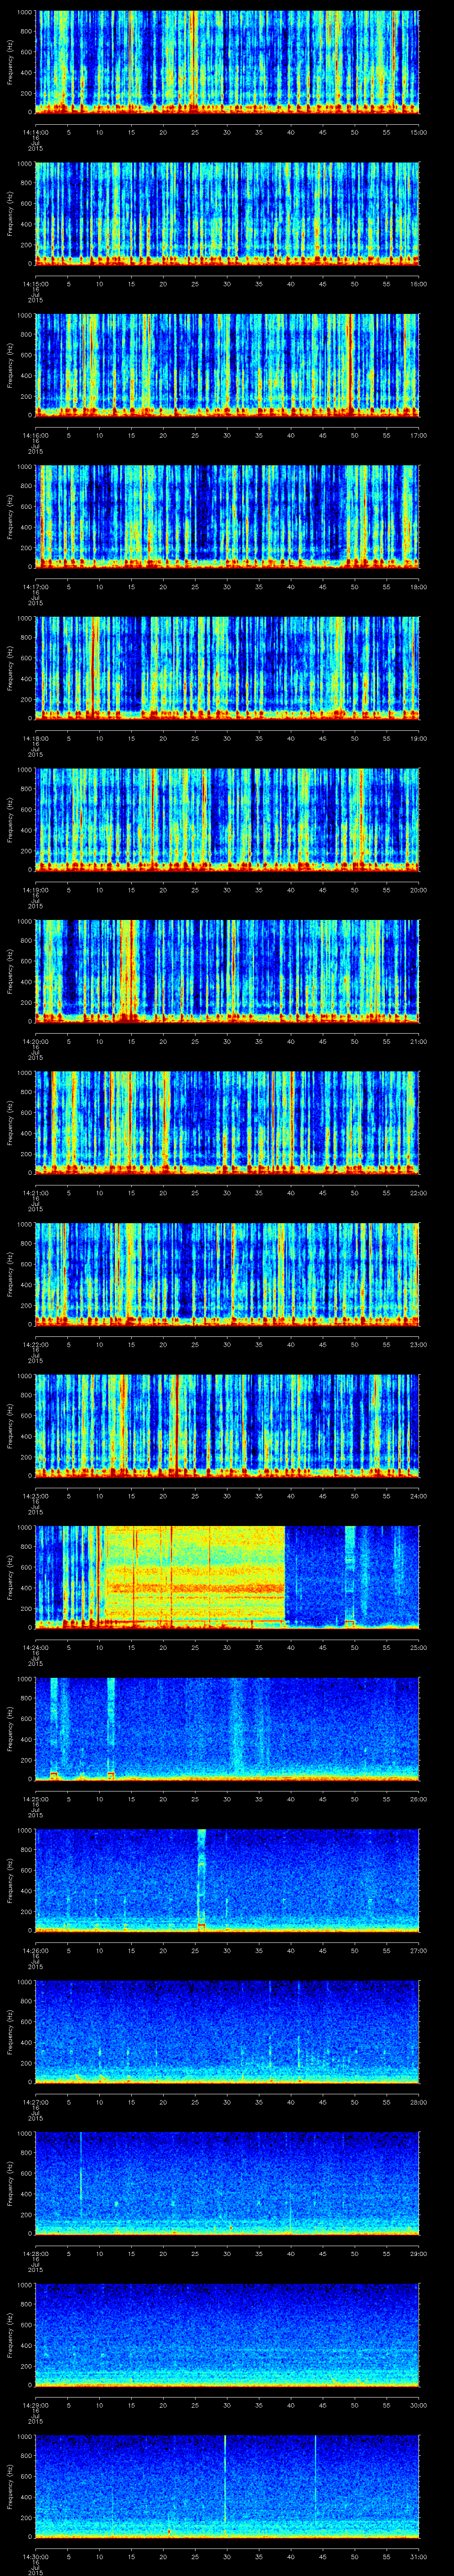Click the spectrogram panel starting at 14:17:00
Image resolution: width=454 pixels, height=2576 pixels.
(227, 516)
